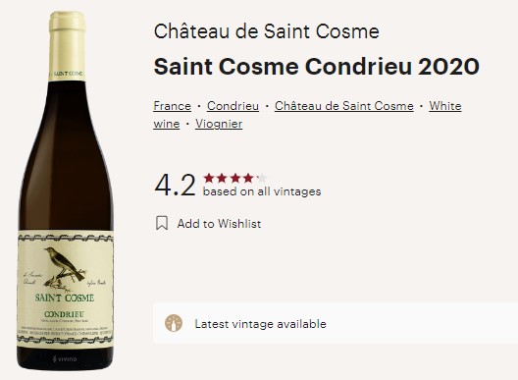Viewport: 518px width, 380px height.
Task: Click the 4.2 rating score
Action: (175, 185)
